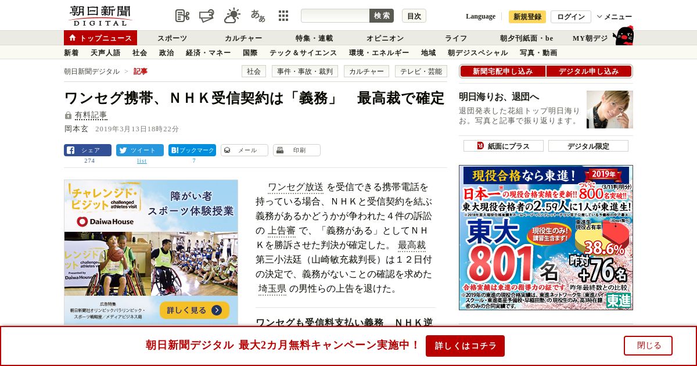
Task: Bookmark with Hatena ブックマーク button
Action: click(x=192, y=150)
